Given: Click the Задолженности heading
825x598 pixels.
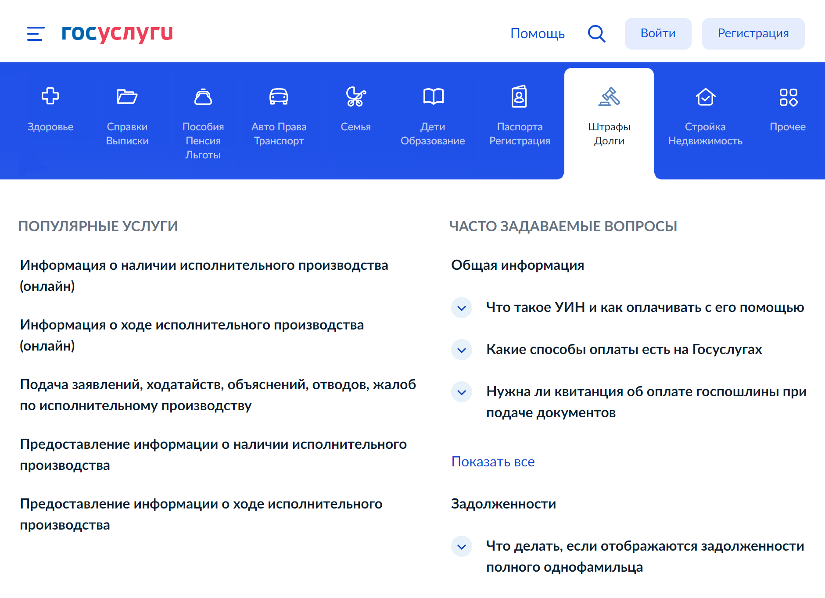Looking at the screenshot, I should pos(503,504).
